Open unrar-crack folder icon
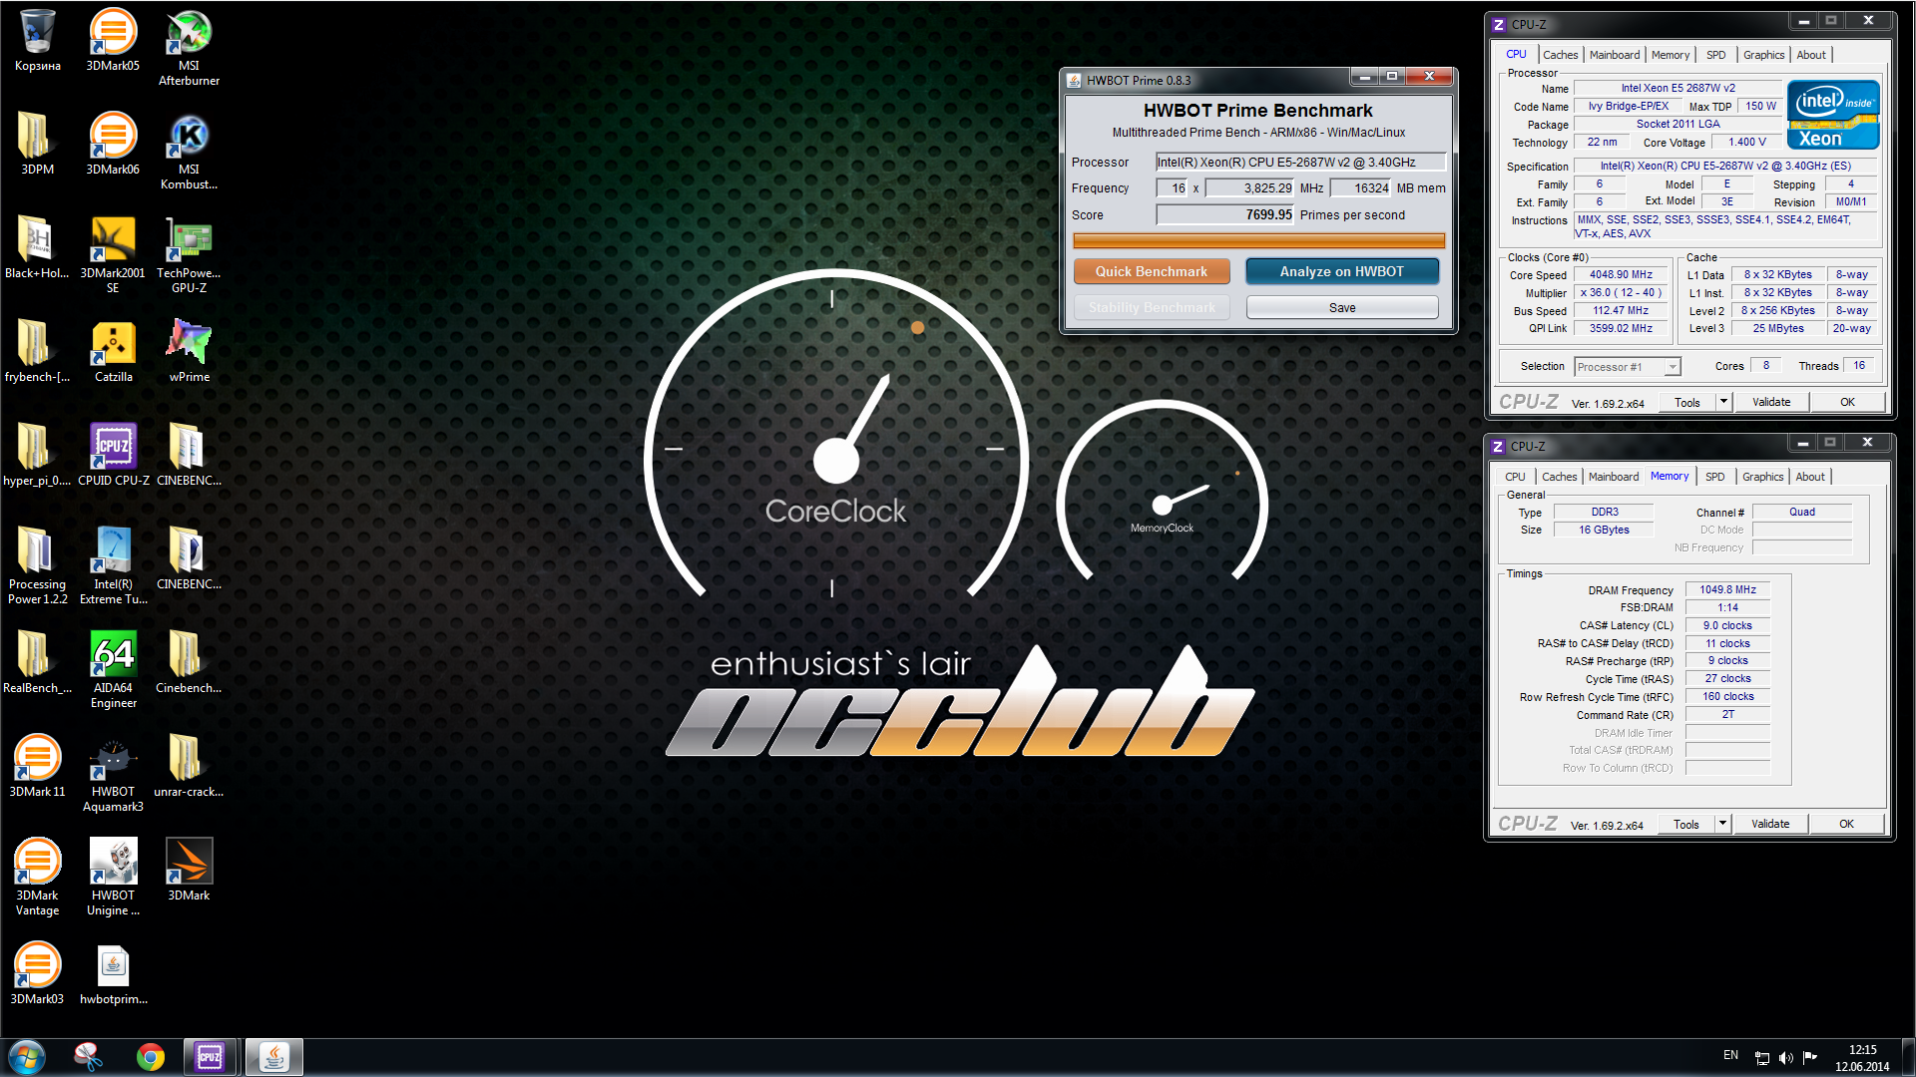Image resolution: width=1916 pixels, height=1077 pixels. point(189,767)
